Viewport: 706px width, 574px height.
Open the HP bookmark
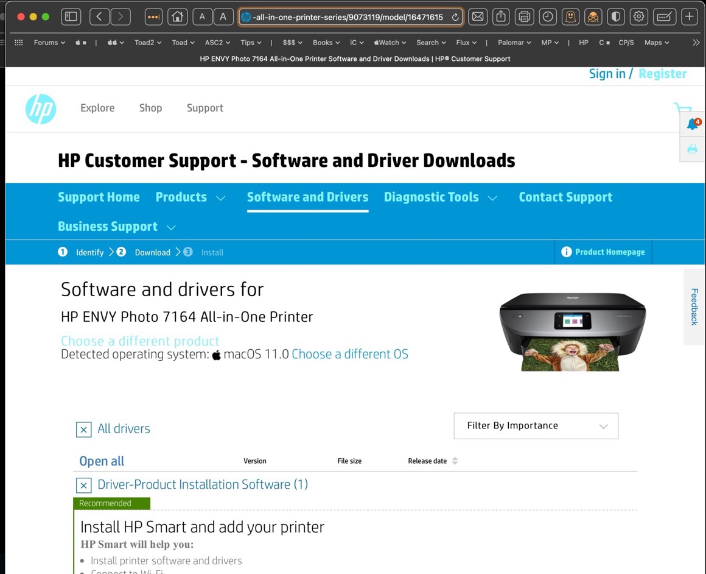click(x=584, y=43)
